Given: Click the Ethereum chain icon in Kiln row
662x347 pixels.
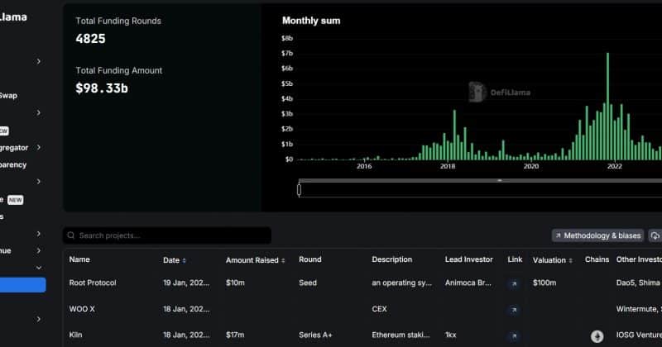Looking at the screenshot, I should coord(597,336).
